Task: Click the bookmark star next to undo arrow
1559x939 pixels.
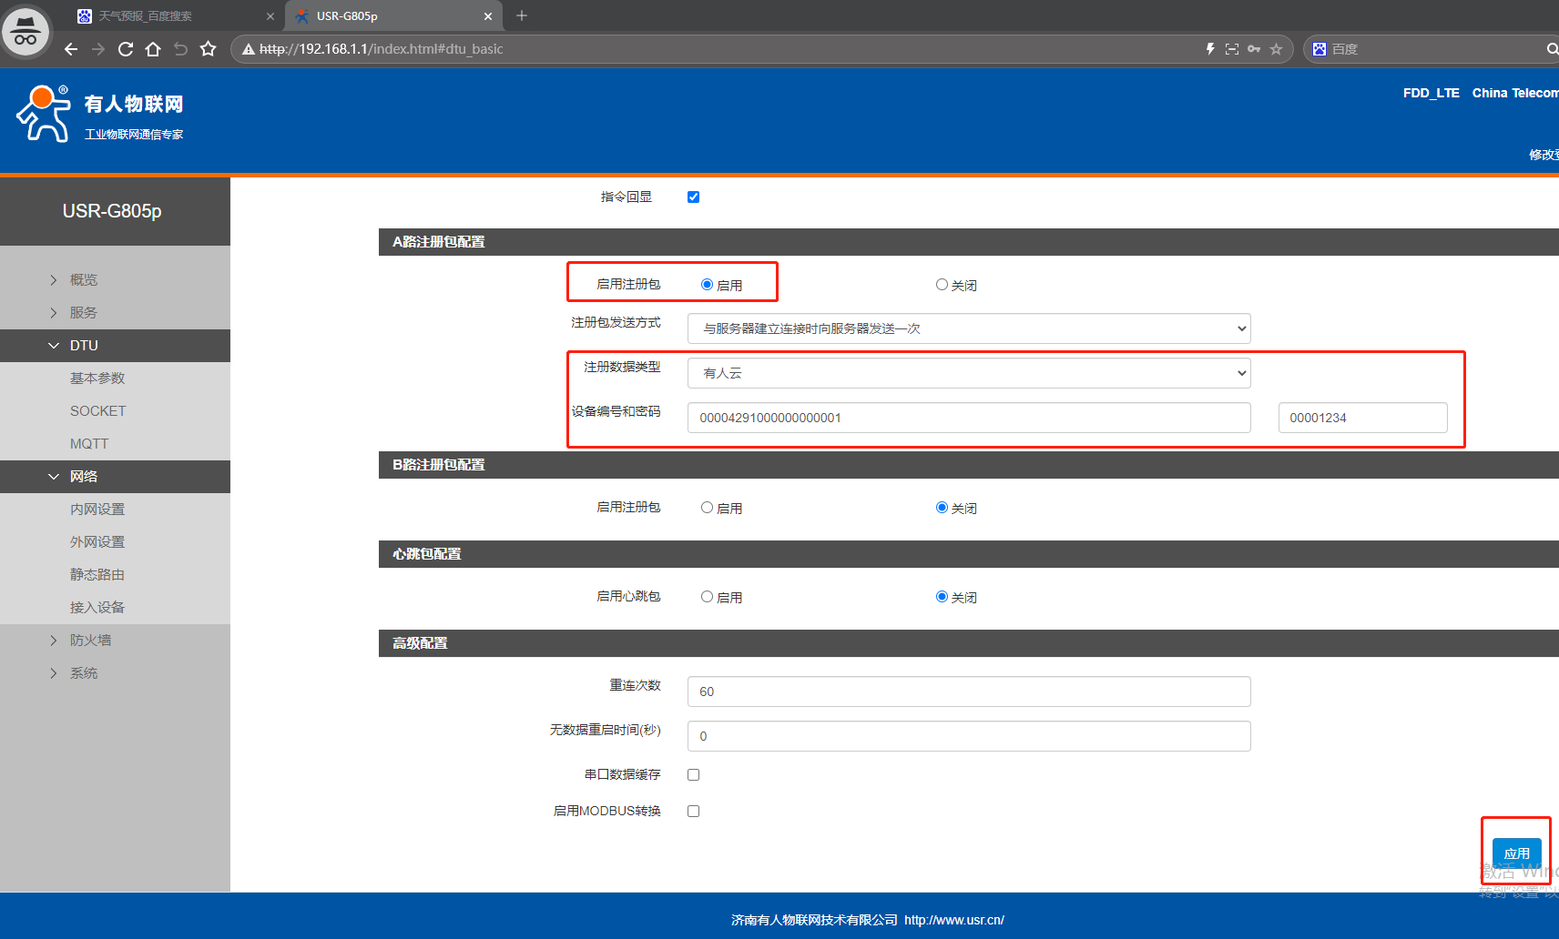Action: (x=209, y=49)
